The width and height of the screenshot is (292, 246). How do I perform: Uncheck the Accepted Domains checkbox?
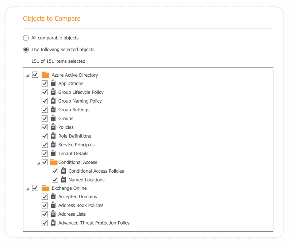click(45, 197)
